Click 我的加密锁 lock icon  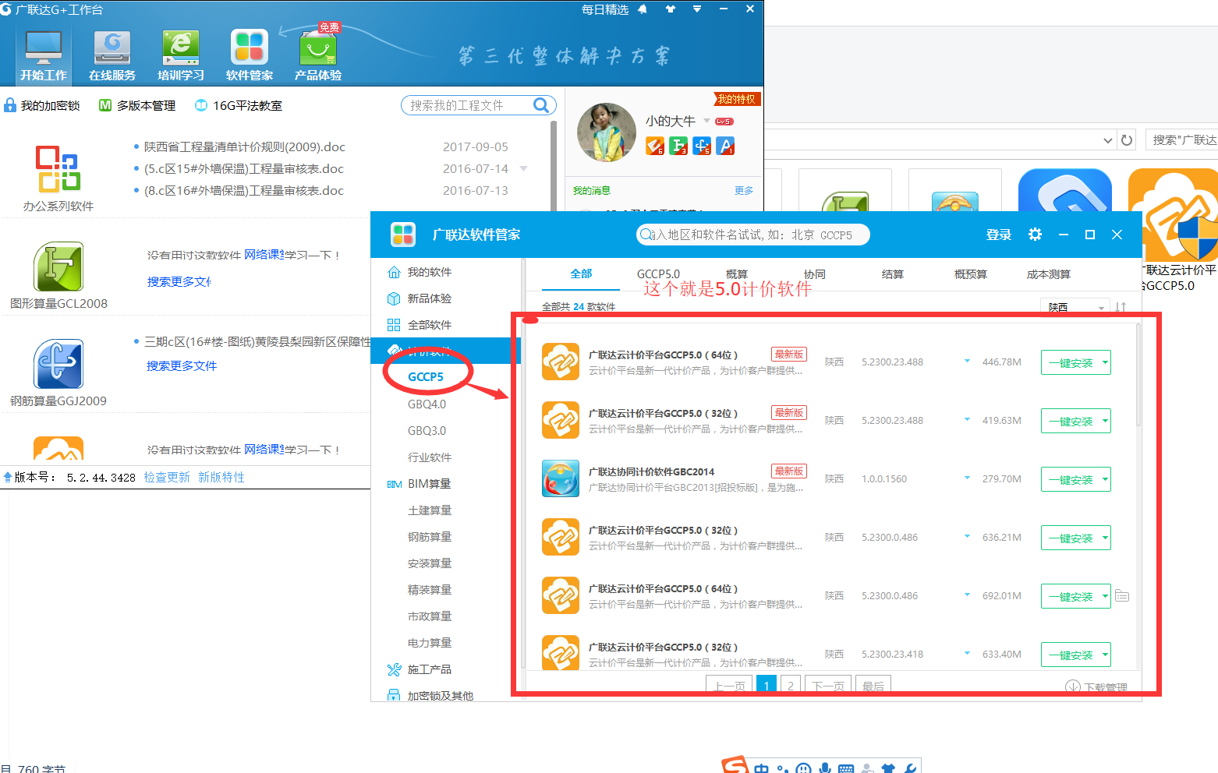pyautogui.click(x=10, y=105)
